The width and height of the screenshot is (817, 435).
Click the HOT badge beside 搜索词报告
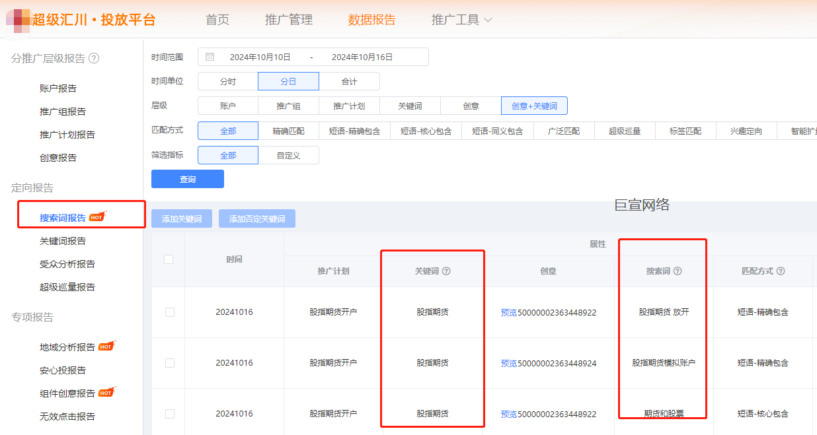(98, 216)
